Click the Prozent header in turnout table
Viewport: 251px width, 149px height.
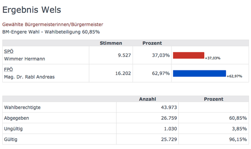213,99
